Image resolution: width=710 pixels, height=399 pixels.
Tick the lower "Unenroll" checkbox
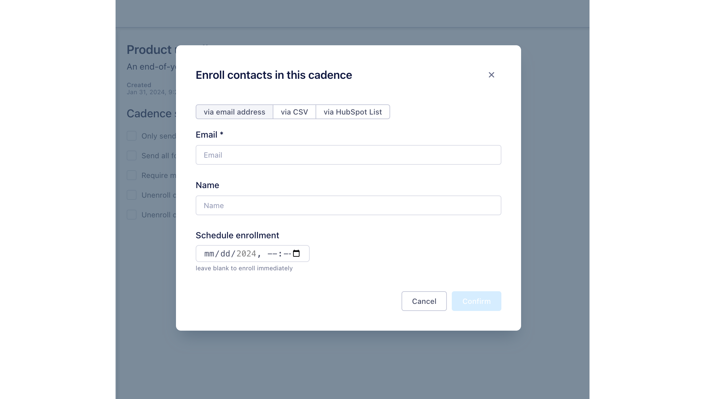pos(132,215)
